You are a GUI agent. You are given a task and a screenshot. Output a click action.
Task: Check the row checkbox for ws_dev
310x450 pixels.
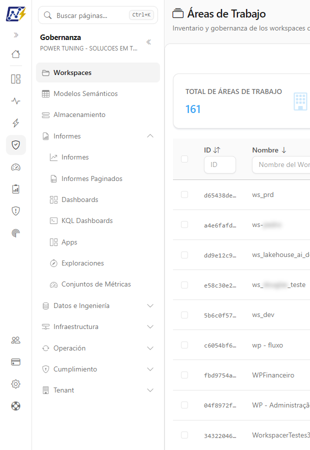coord(184,315)
